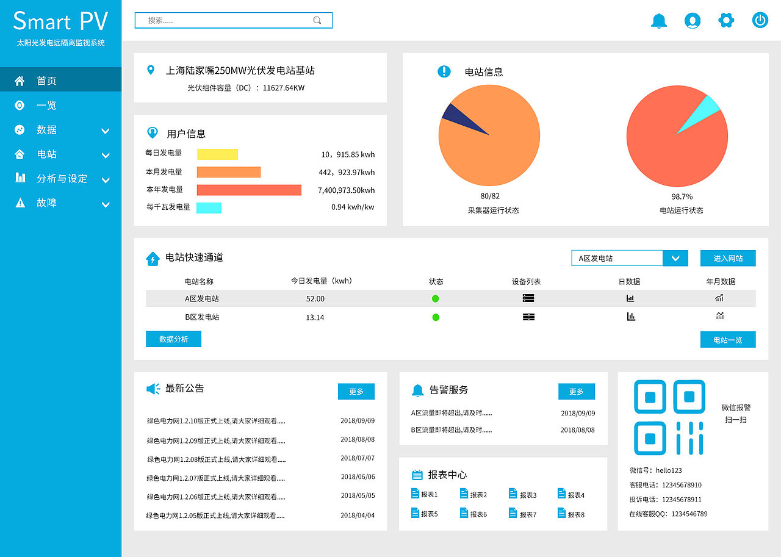This screenshot has height=557, width=781.
Task: Click the 数据分析 button
Action: tap(173, 339)
